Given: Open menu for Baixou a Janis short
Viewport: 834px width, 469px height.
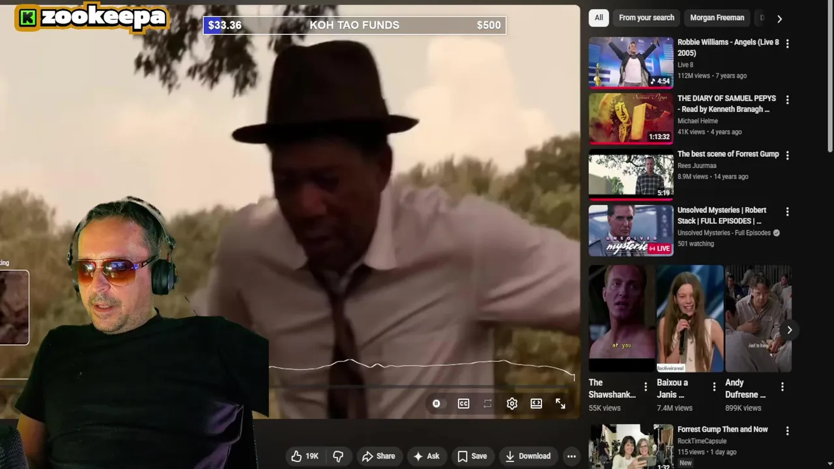Looking at the screenshot, I should (714, 387).
